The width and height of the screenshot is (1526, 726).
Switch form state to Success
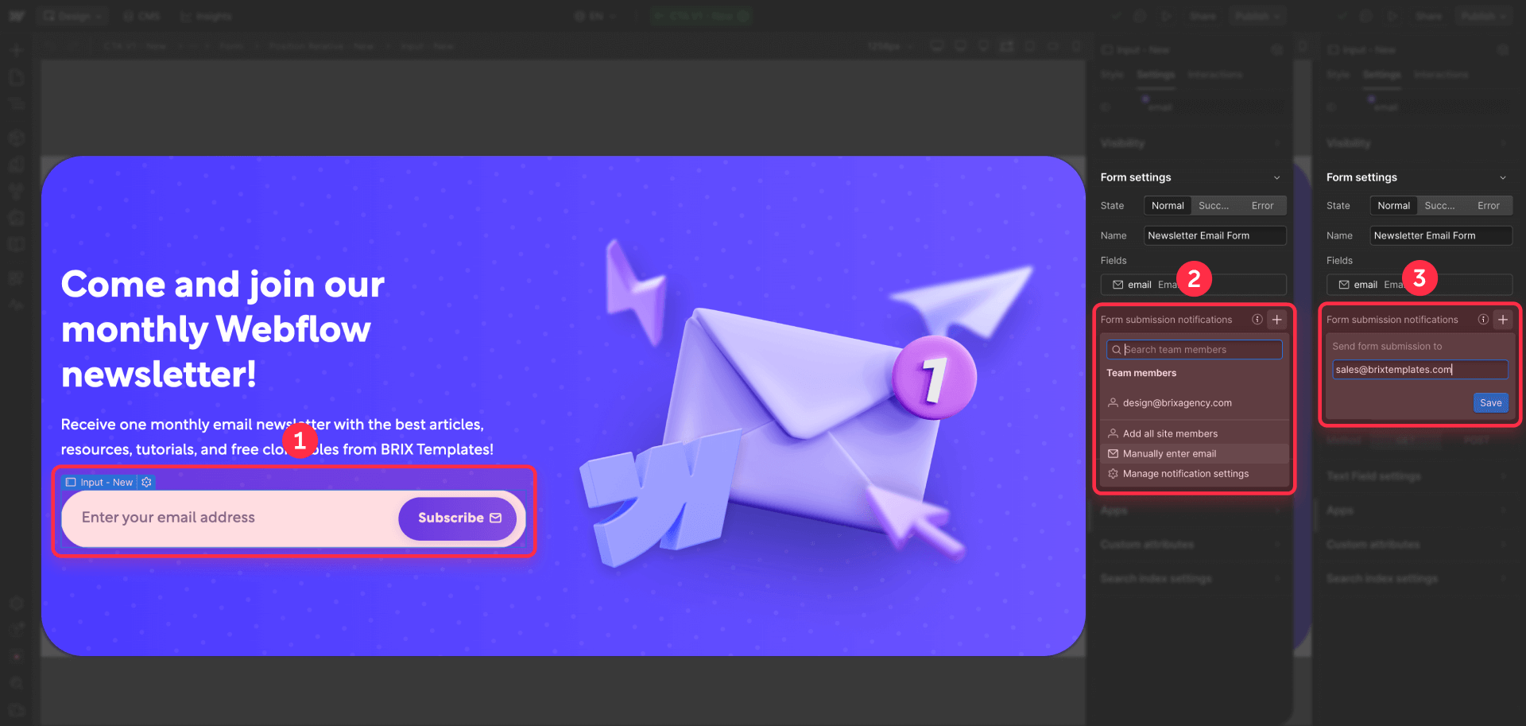1214,205
